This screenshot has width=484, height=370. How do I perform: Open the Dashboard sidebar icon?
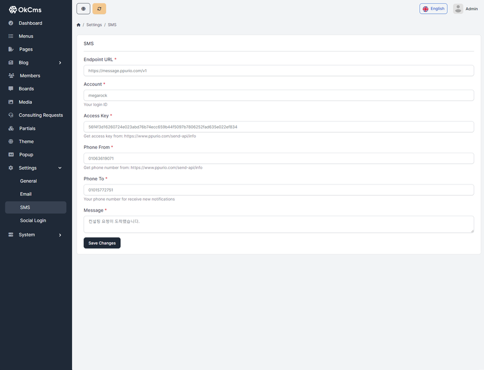[11, 23]
